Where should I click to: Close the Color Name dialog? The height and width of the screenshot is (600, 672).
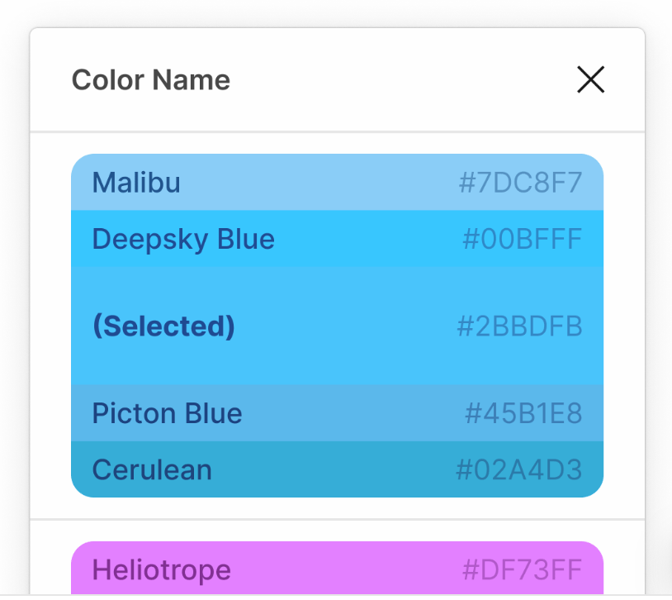tap(590, 80)
